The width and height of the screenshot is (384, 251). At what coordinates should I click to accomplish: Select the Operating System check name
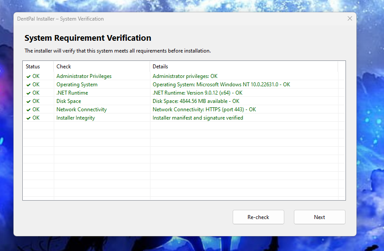point(77,85)
